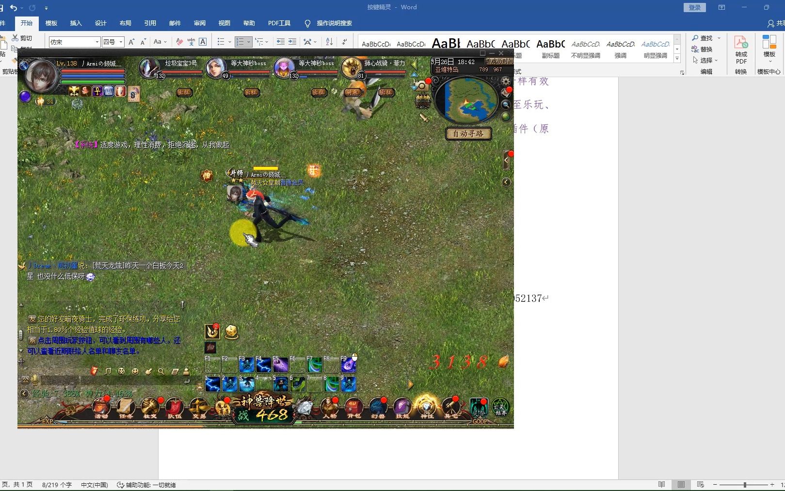Open the 其它 (Others) telescope icon
The width and height of the screenshot is (785, 491).
tap(451, 408)
